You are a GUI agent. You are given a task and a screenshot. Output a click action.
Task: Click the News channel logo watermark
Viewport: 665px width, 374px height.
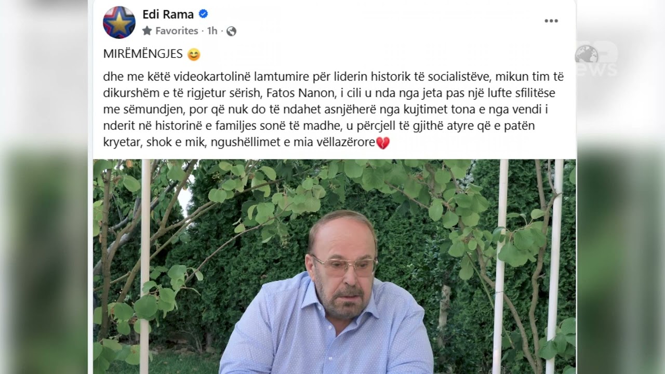[596, 60]
